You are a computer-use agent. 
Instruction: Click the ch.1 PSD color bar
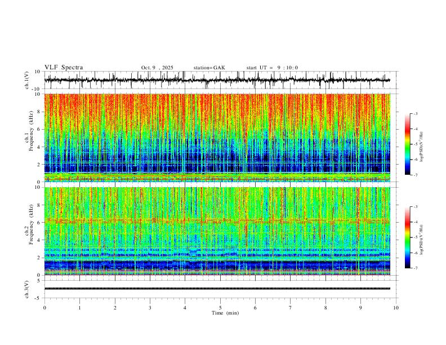407,144
